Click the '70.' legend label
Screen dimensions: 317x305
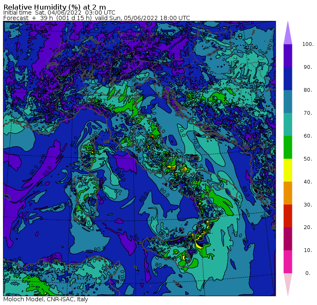308,113
